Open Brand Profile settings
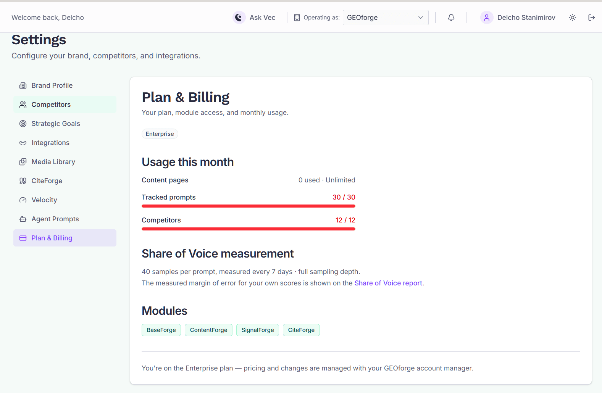The height and width of the screenshot is (393, 602). tap(65, 85)
